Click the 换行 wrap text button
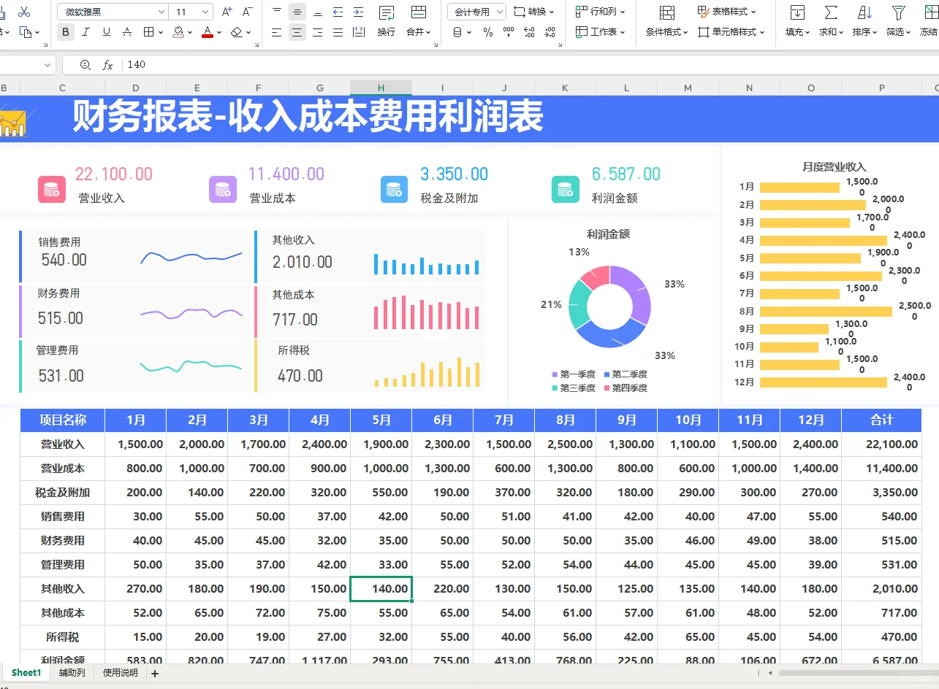 click(x=387, y=20)
